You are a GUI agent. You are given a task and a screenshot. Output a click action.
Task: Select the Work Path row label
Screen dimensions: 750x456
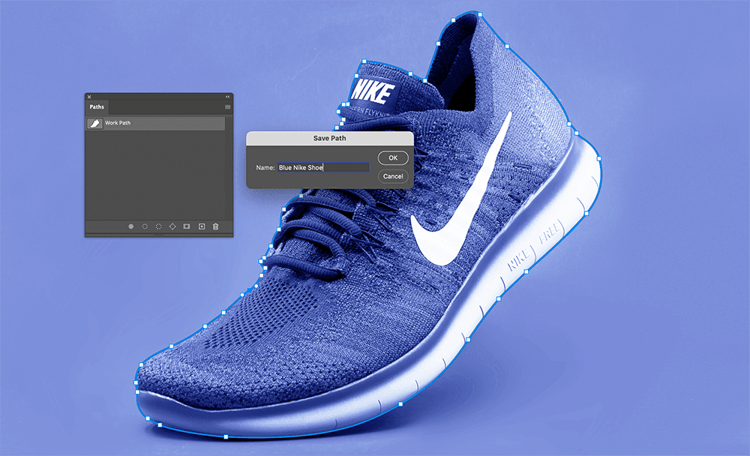[x=118, y=123]
